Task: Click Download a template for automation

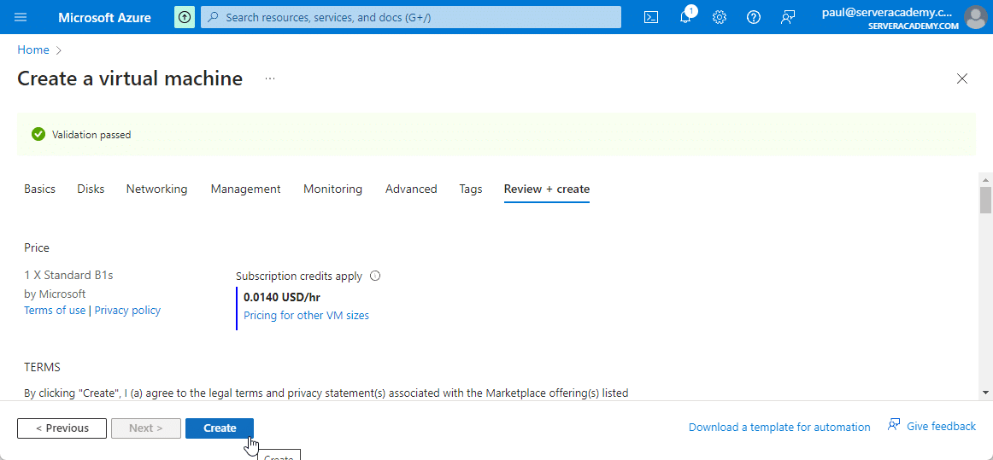Action: click(x=779, y=427)
